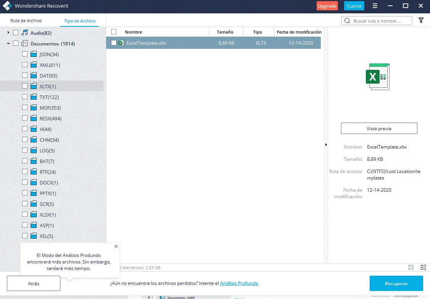Select the SCR(5) tree item
Image resolution: width=430 pixels, height=299 pixels.
47,204
